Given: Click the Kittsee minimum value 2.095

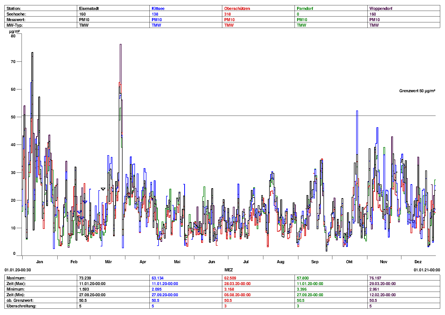Looking at the screenshot, I should pyautogui.click(x=157, y=289).
